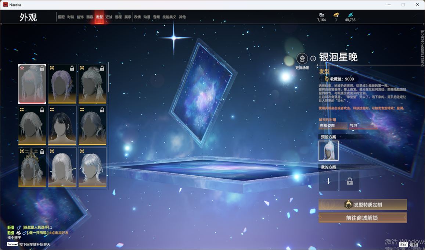This screenshot has height=250, width=425.
Task: Click the teal feather currency icon showing 48,736
Action: pyautogui.click(x=350, y=15)
